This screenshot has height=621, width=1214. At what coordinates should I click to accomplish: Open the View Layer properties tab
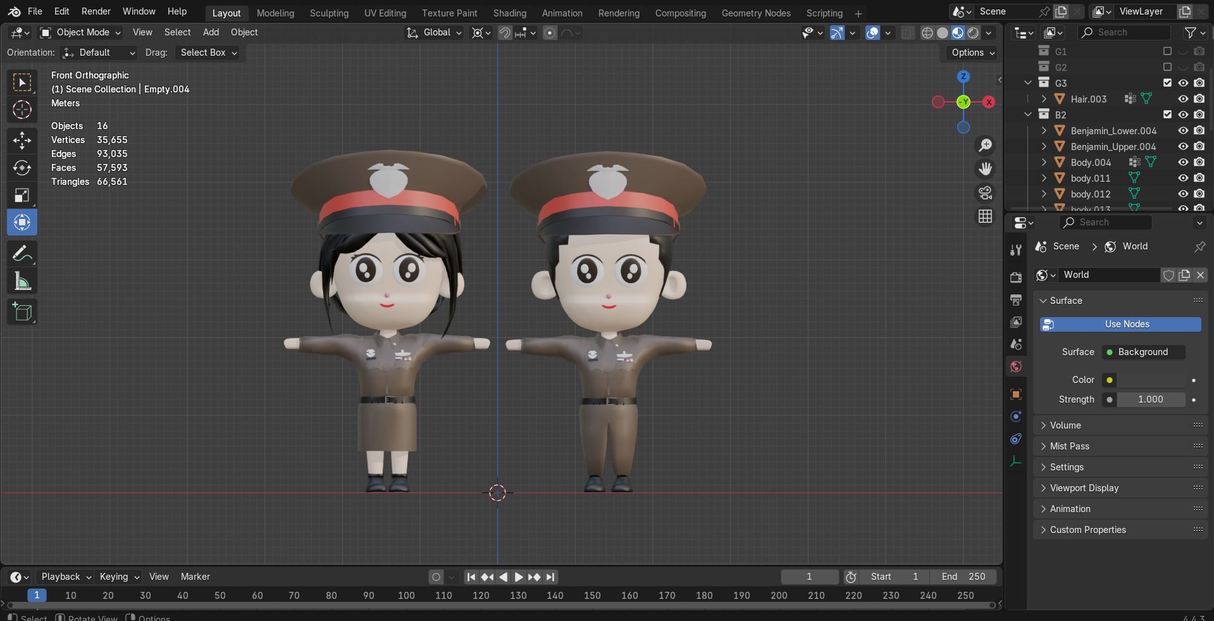click(x=1016, y=322)
